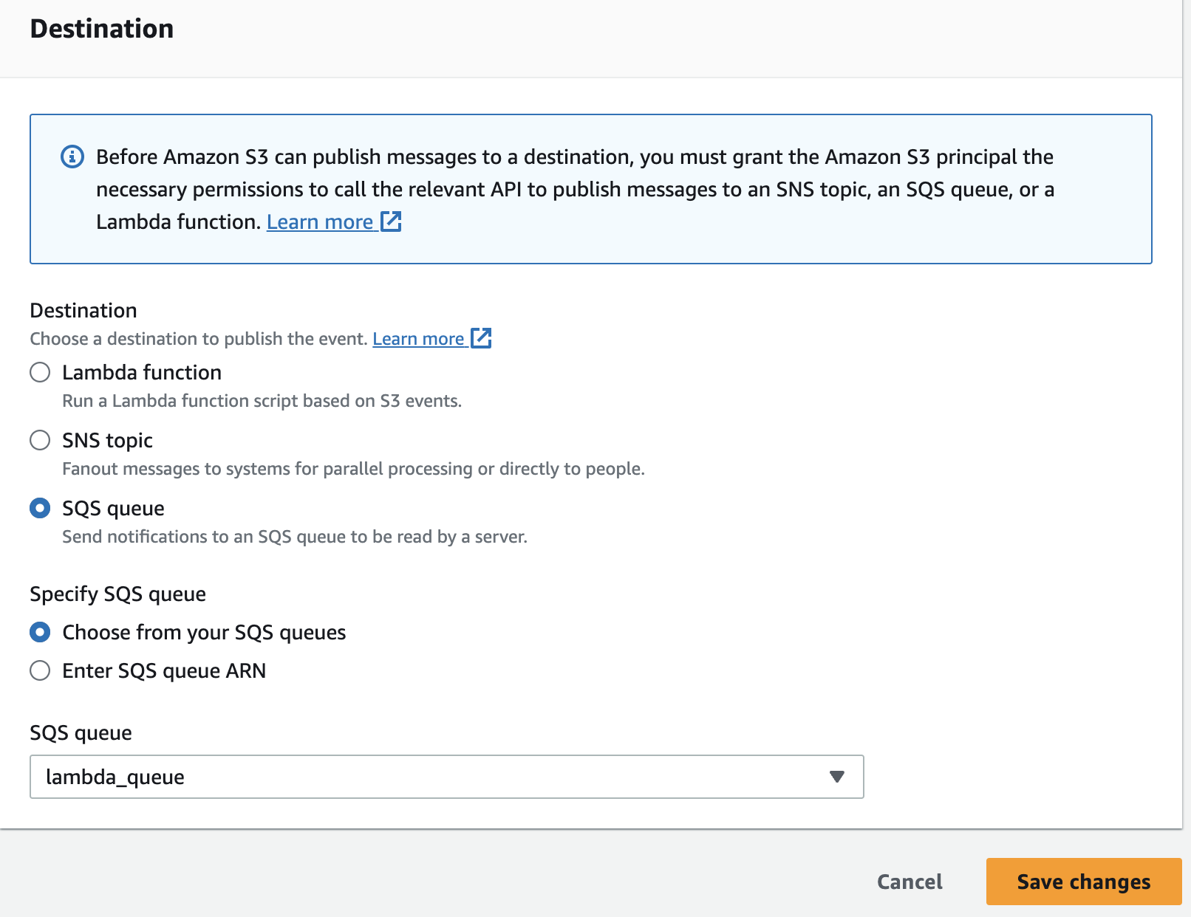Click 'Send notifications to an SQS queue' description
Screen dimensions: 1191x917
pyautogui.click(x=294, y=537)
